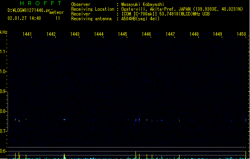This screenshot has height=159, width=250.
Task: Click frequency axis label 0.7
Action: (x=3, y=131)
